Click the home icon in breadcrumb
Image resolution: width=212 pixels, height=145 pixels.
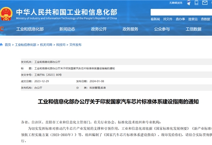click(2, 44)
